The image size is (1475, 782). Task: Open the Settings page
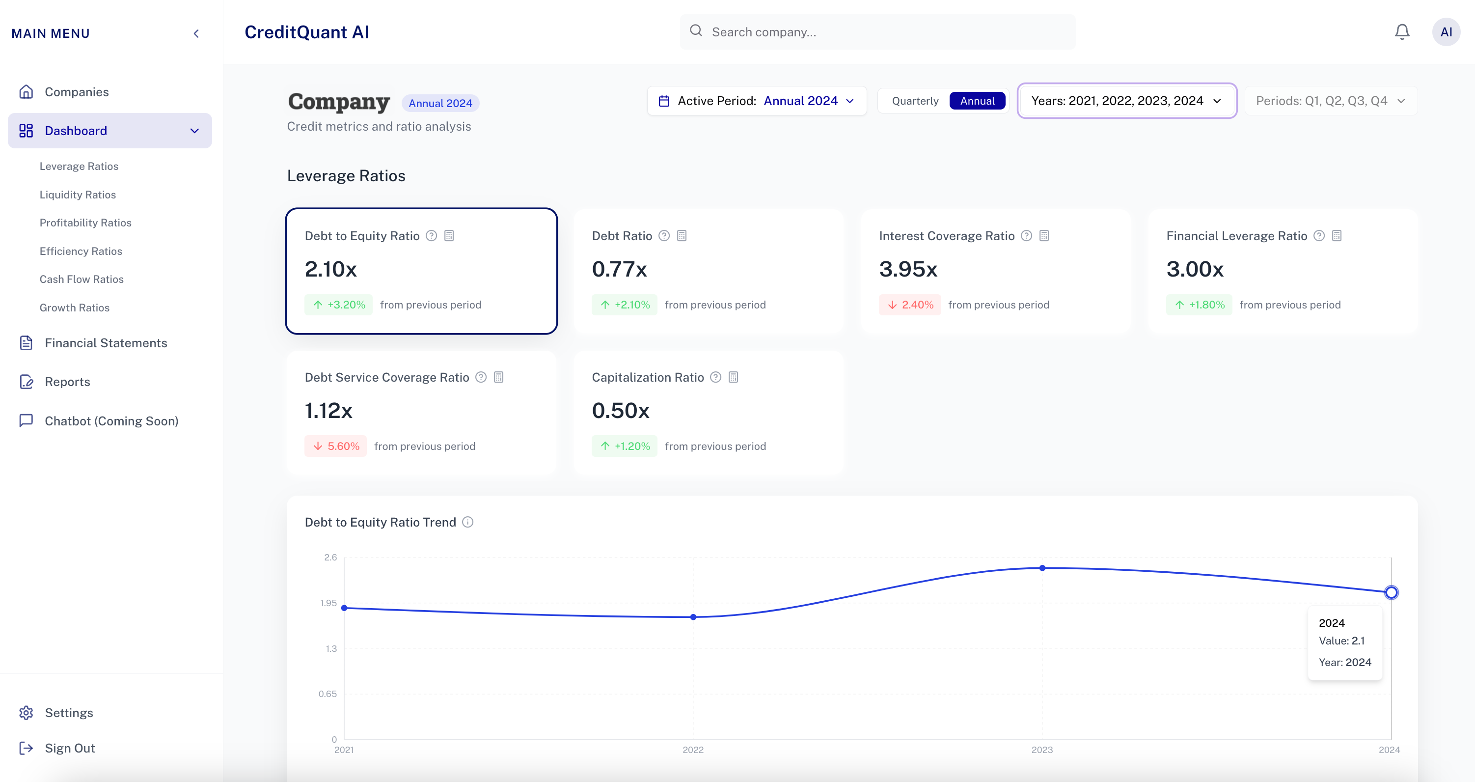tap(69, 713)
